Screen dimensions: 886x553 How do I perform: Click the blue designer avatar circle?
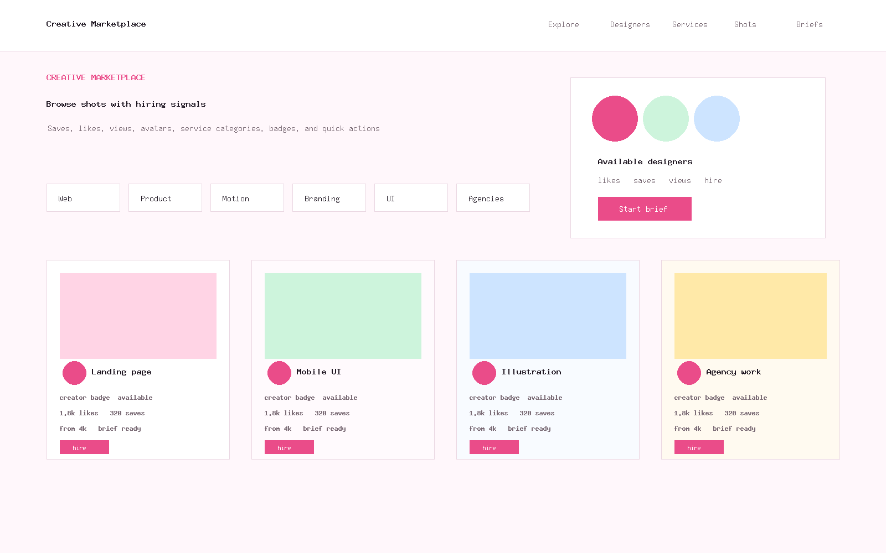(717, 118)
